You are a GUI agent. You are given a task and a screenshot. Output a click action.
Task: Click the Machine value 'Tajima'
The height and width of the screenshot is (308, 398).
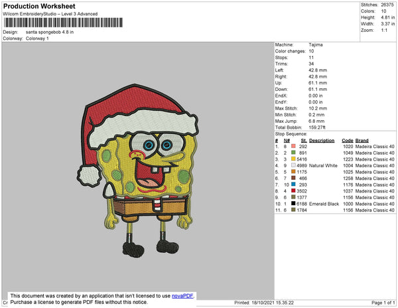[x=316, y=44]
